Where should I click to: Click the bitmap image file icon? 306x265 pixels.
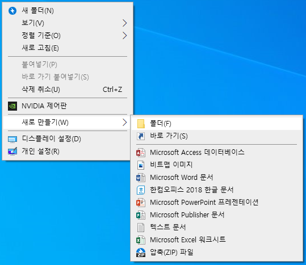[x=141, y=165]
